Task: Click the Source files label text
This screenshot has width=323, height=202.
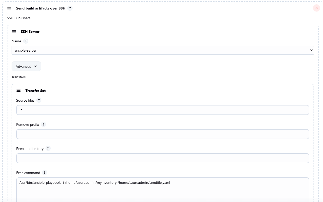Action: 25,100
